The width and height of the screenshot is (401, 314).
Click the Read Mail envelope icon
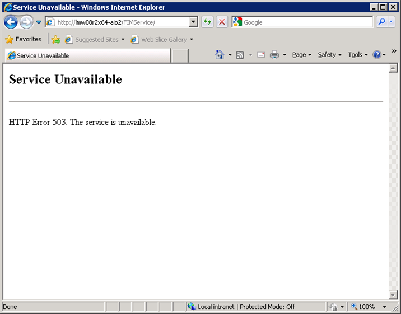261,55
